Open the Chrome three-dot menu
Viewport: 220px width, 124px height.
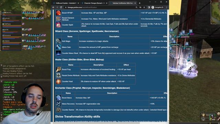tap(167, 7)
